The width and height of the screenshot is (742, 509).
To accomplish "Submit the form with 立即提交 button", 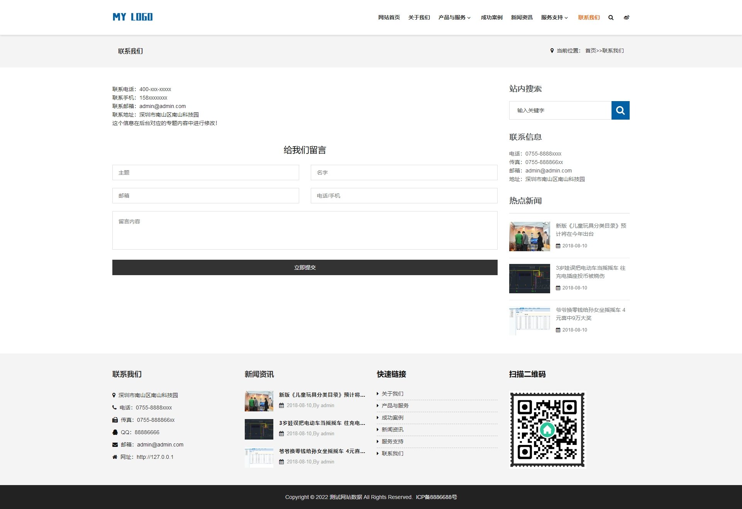I will tap(305, 267).
